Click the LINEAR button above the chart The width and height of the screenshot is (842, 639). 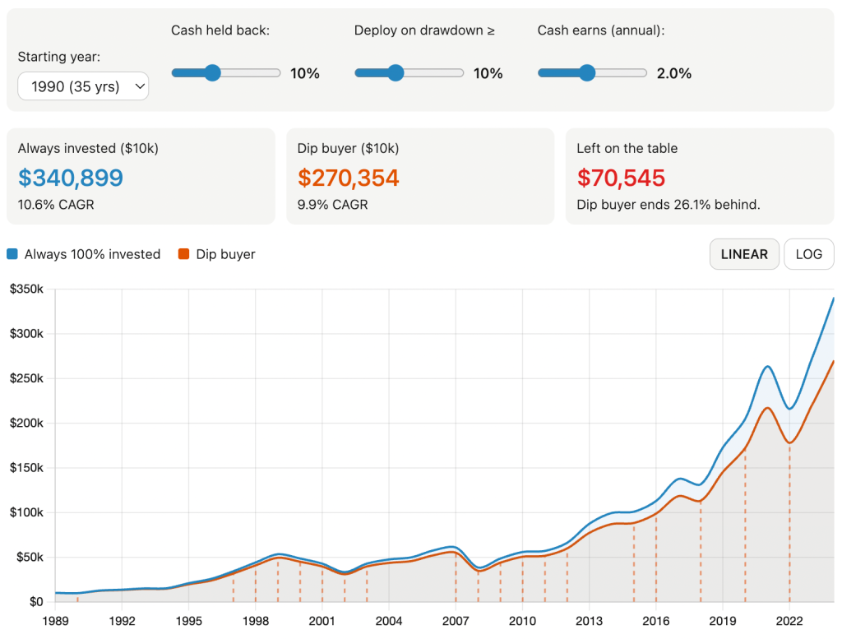click(x=744, y=253)
